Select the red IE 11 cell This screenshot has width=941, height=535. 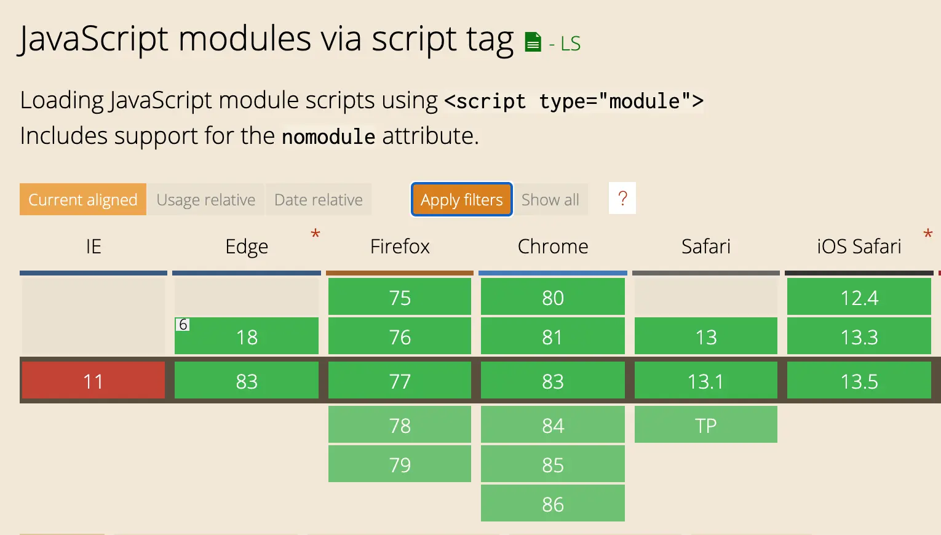(x=93, y=381)
